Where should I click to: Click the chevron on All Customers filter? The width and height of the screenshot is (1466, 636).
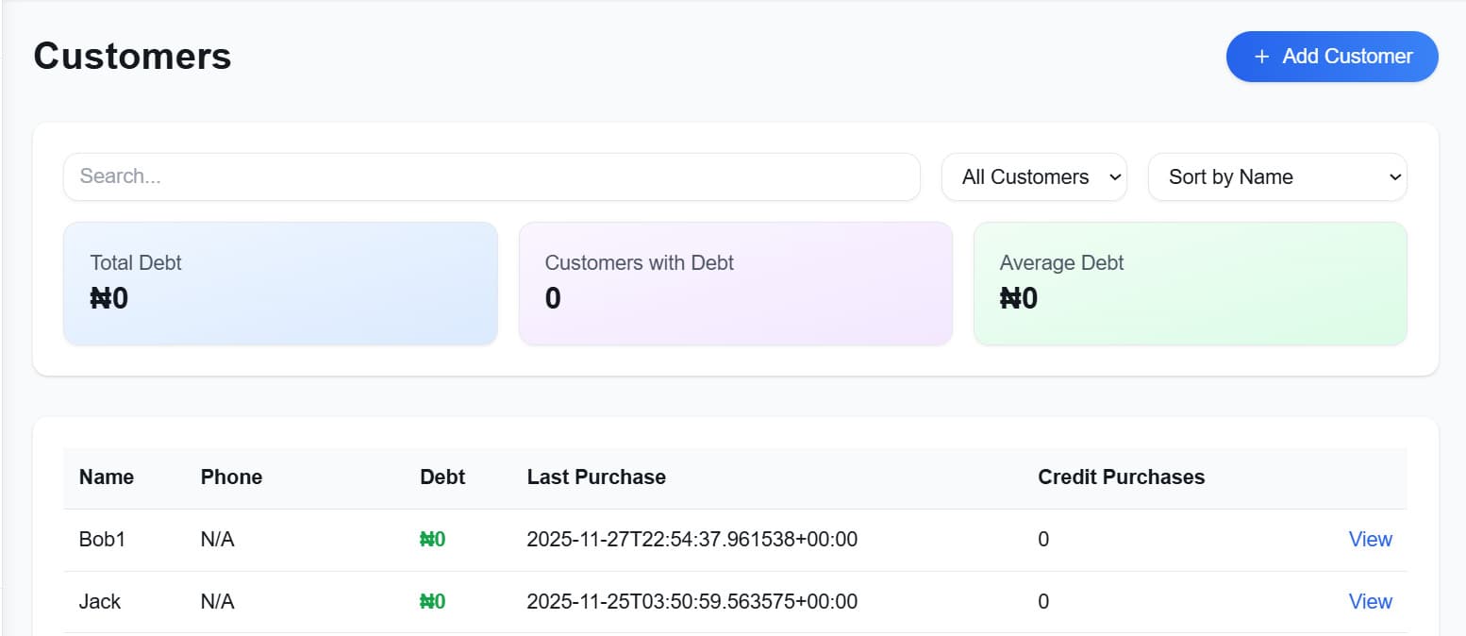[x=1114, y=176]
